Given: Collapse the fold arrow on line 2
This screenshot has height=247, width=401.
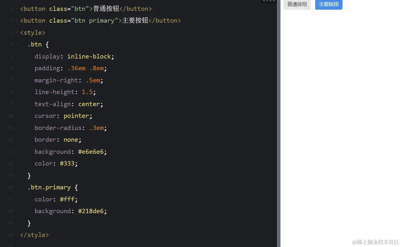Looking at the screenshot, I should tap(16, 21).
